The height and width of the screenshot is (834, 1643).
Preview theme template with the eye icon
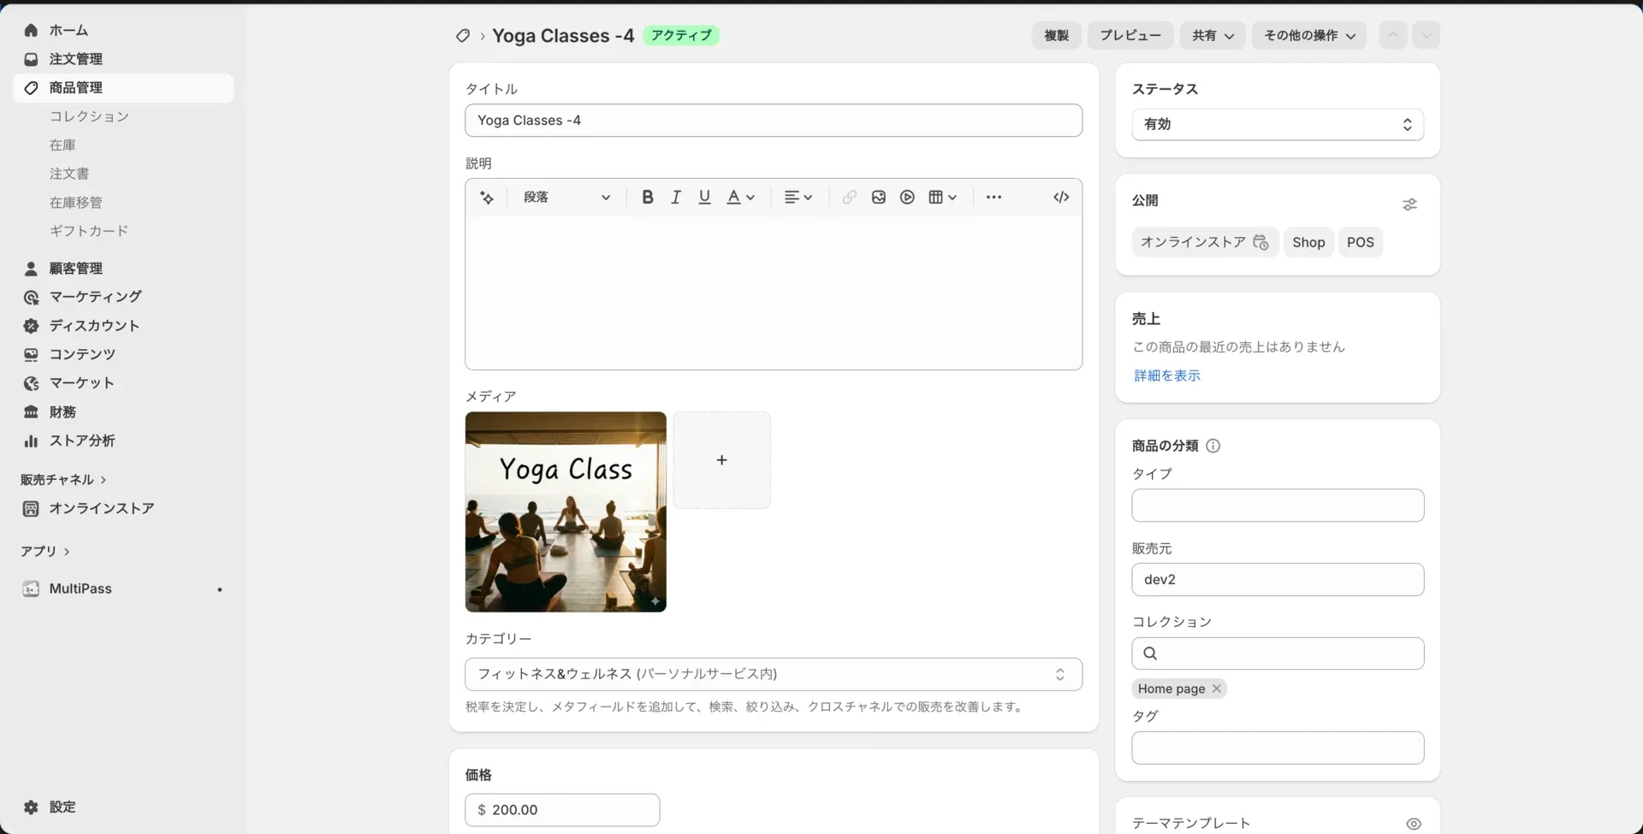coord(1414,824)
